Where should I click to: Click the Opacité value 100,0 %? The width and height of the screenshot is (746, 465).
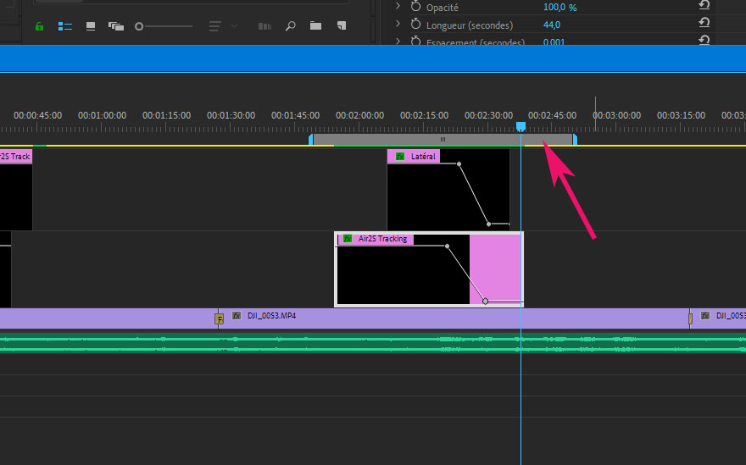559,7
